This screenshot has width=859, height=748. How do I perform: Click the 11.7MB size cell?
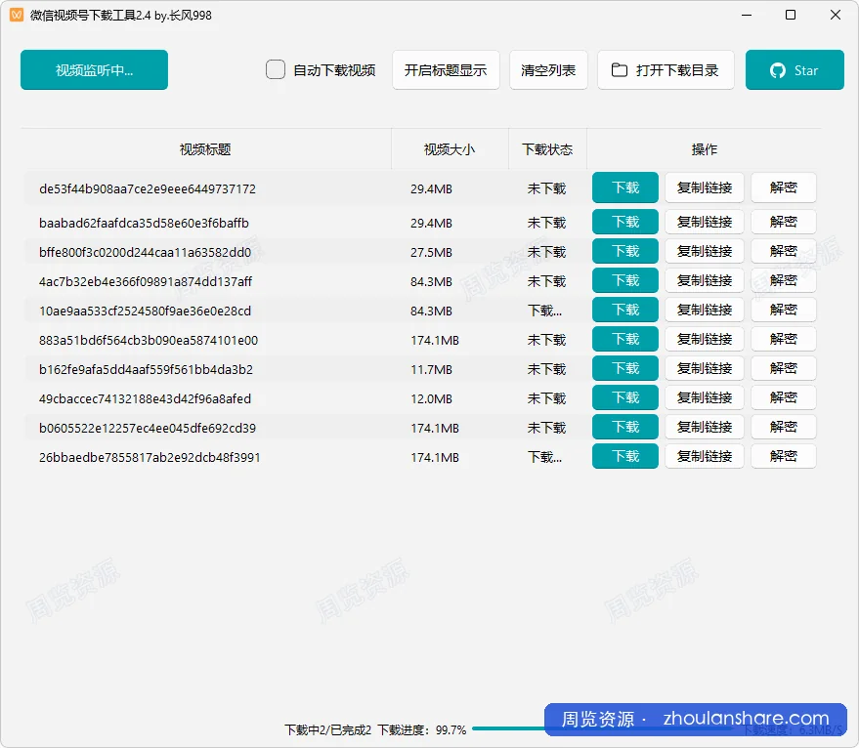432,370
